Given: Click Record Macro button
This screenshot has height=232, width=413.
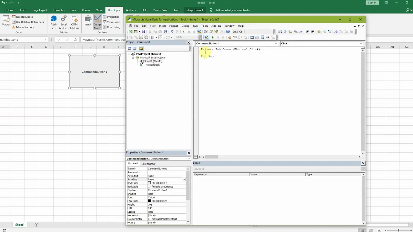Looking at the screenshot, I should click(22, 17).
